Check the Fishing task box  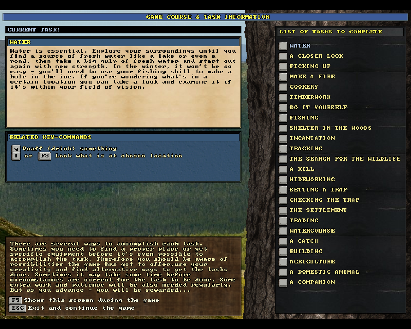click(283, 118)
